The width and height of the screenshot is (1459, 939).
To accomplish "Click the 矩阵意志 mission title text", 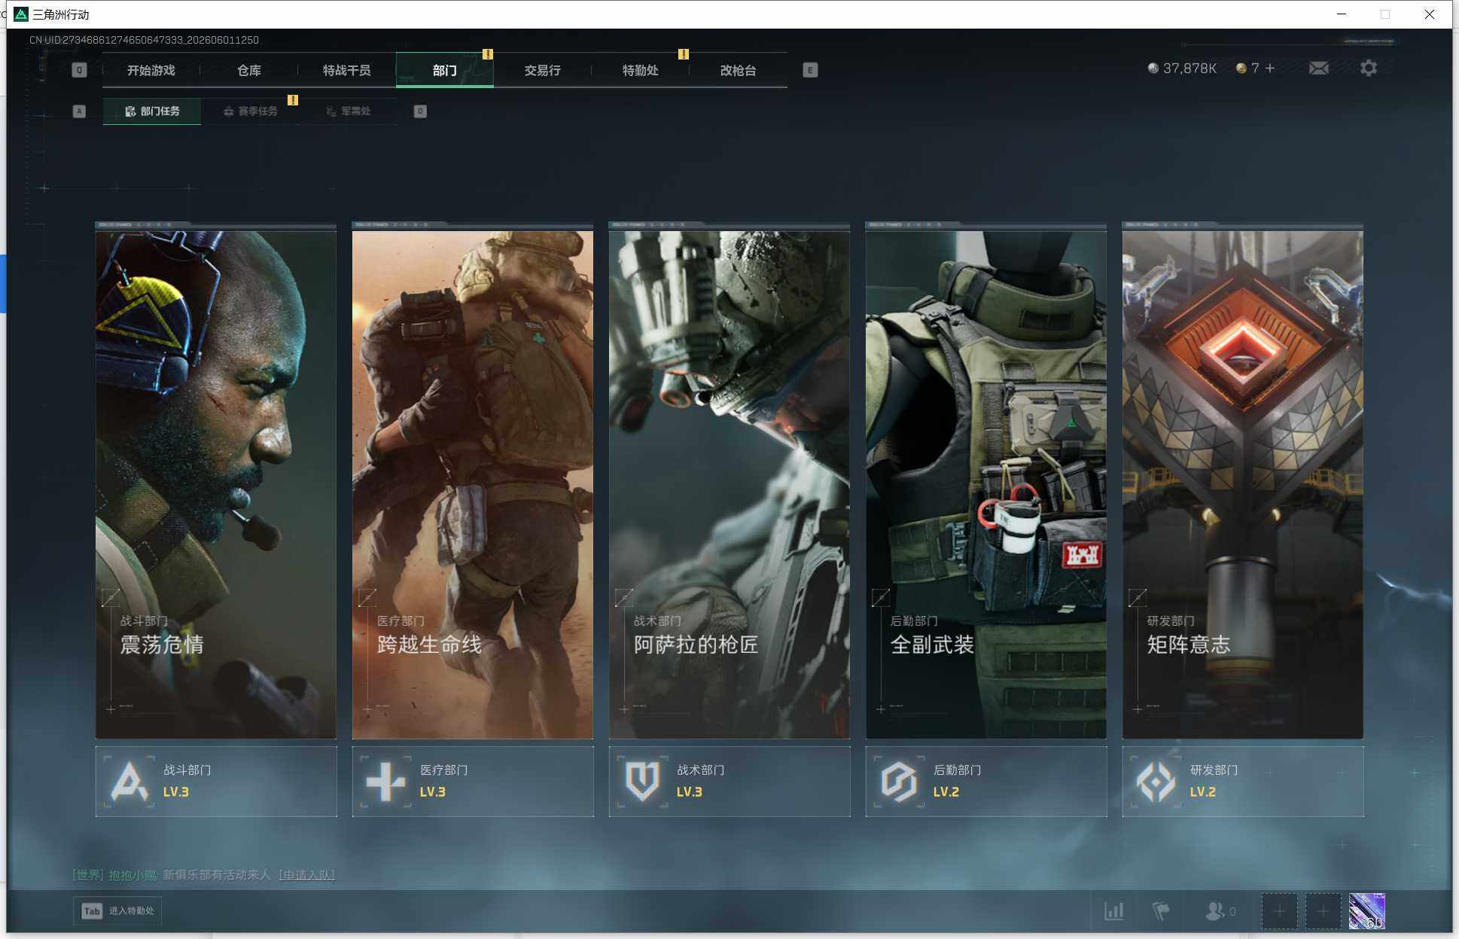I will (1189, 645).
